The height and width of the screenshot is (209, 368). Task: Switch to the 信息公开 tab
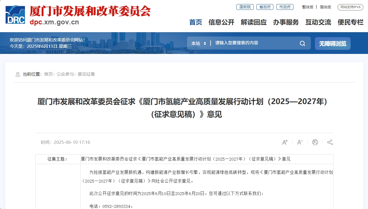point(222,22)
